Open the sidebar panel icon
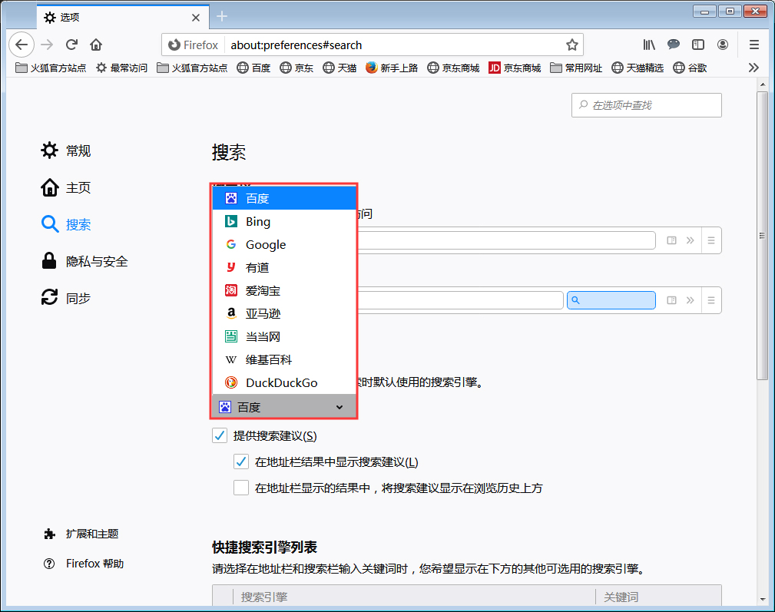The image size is (775, 612). pos(697,45)
